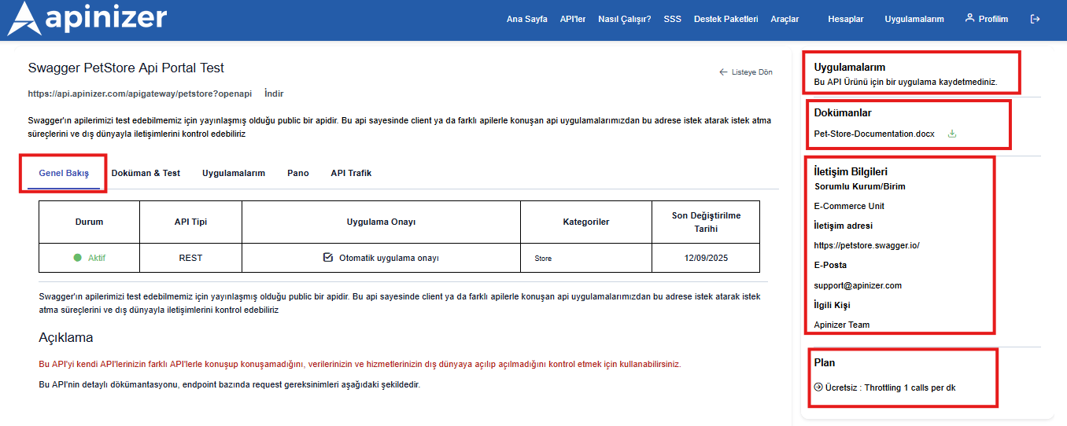Image resolution: width=1067 pixels, height=426 pixels.
Task: Toggle Otomatik uygulama onayı checkbox
Action: tap(328, 258)
